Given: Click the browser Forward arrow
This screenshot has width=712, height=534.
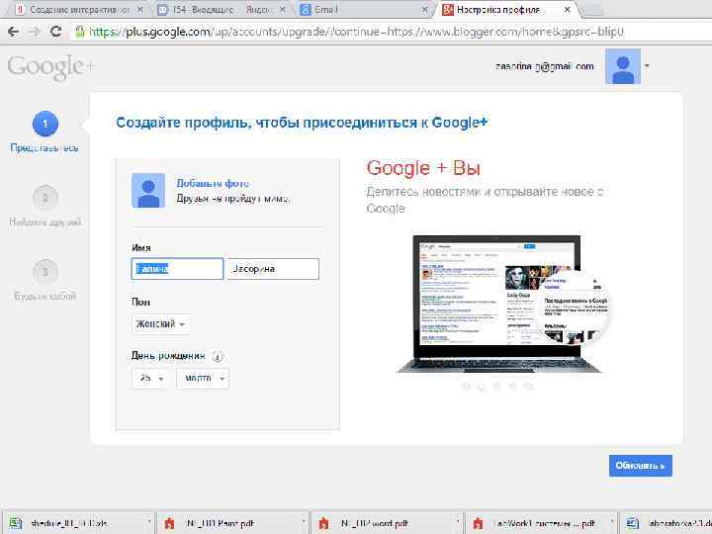Looking at the screenshot, I should click(35, 32).
